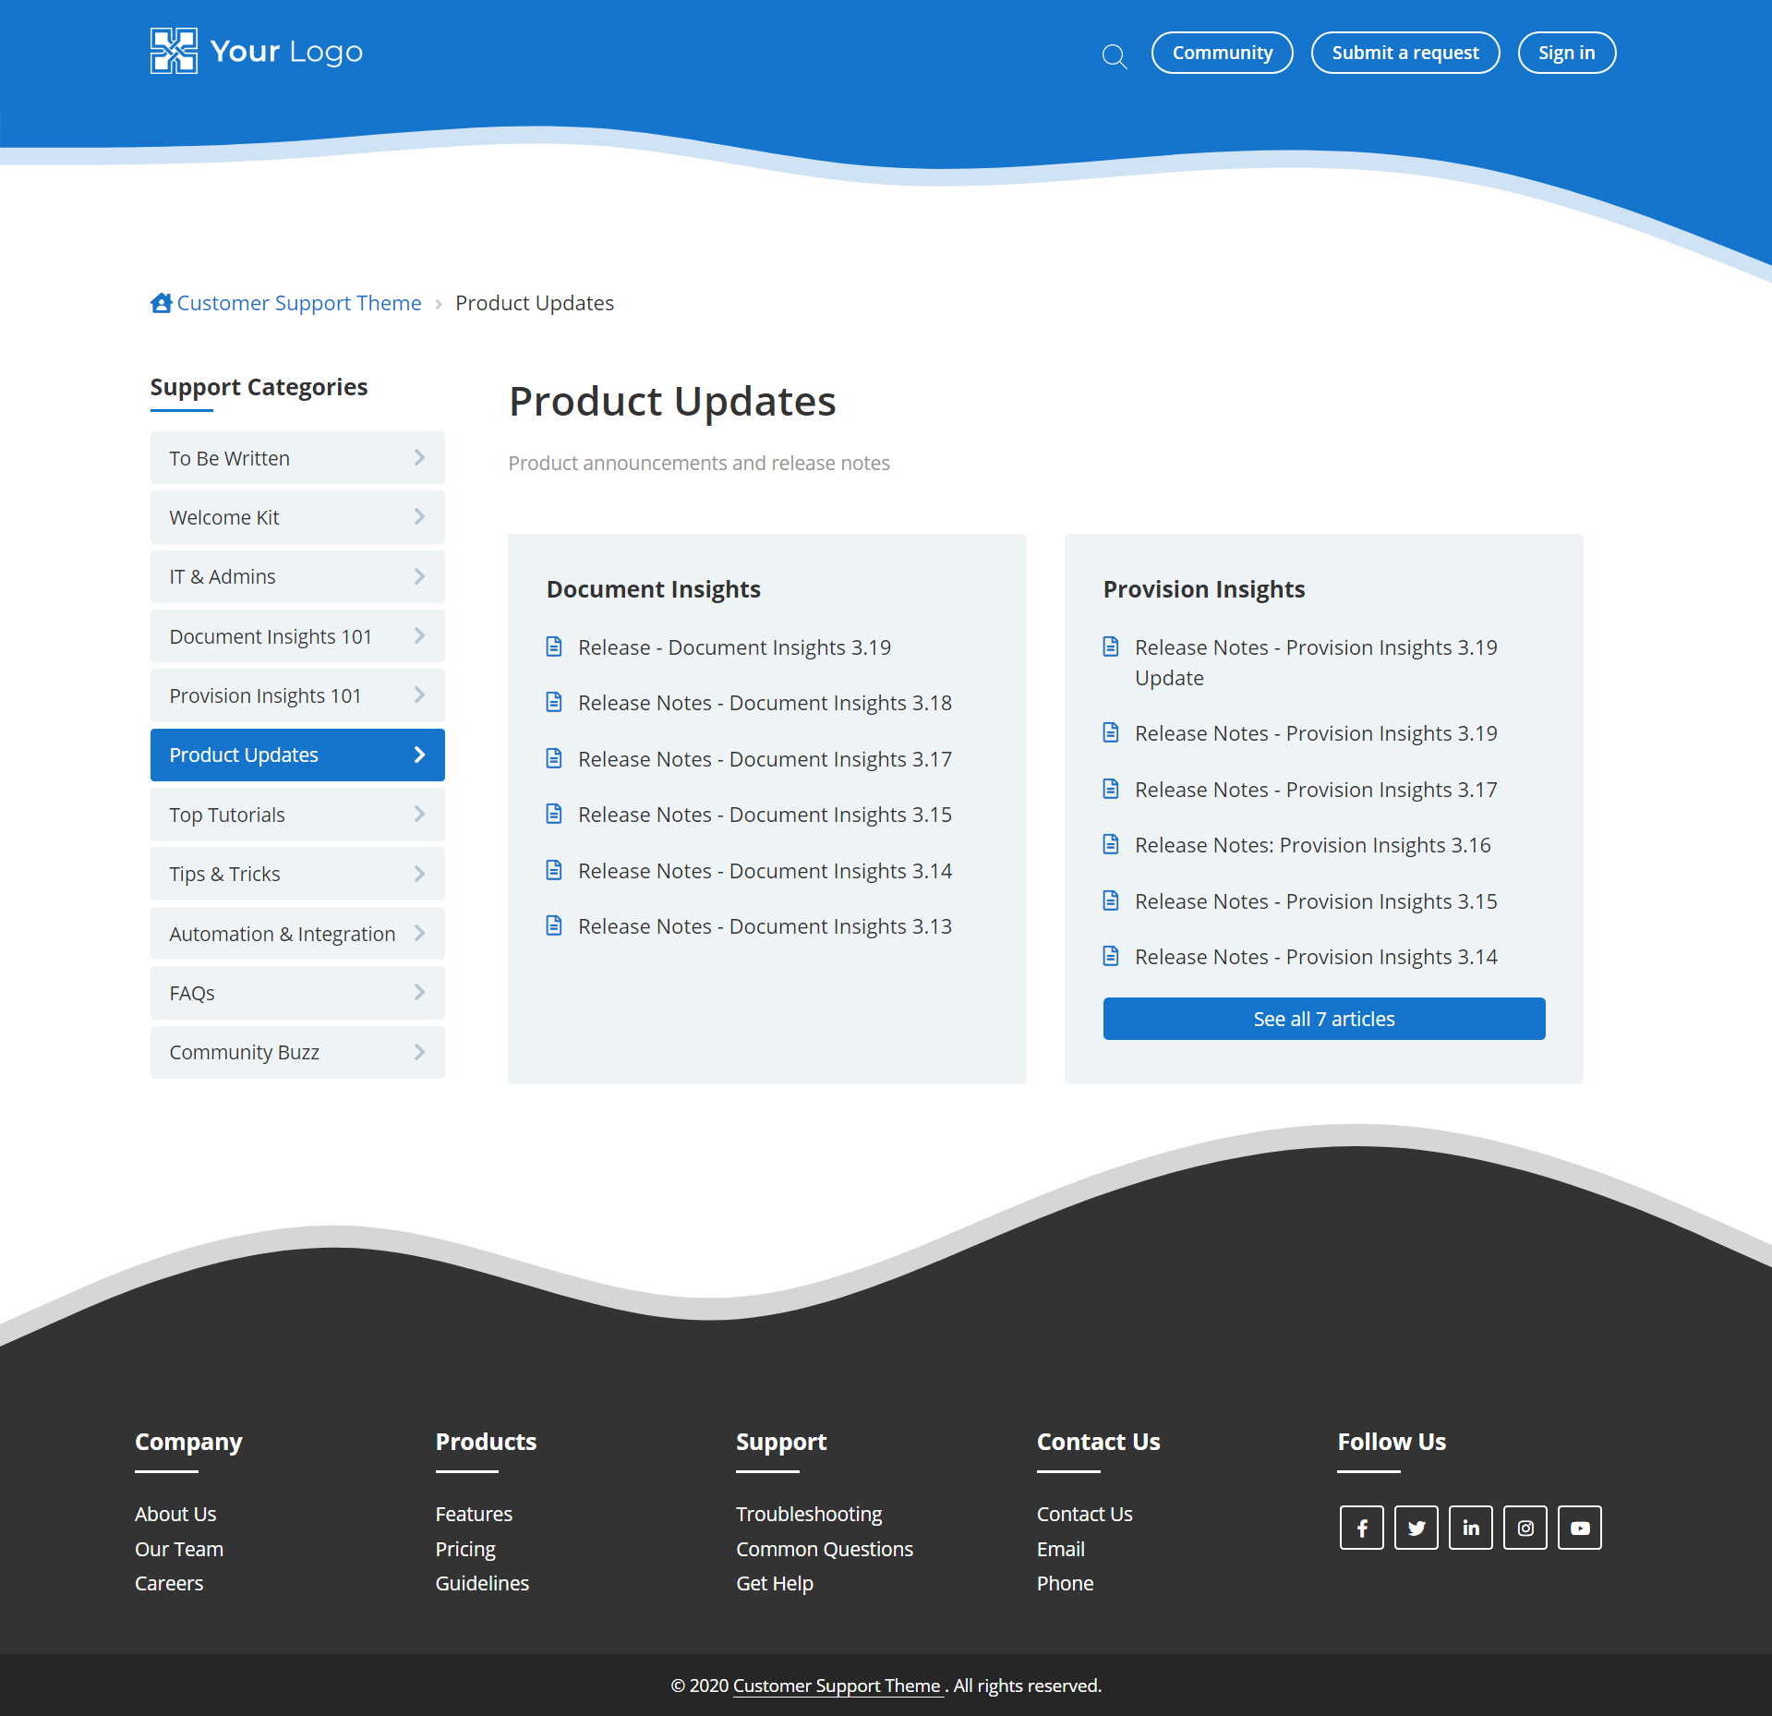Open the YouTube social icon

click(x=1579, y=1528)
